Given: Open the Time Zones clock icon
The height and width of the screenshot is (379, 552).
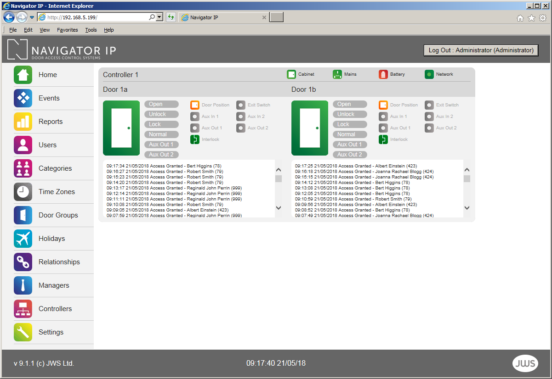Looking at the screenshot, I should click(23, 192).
